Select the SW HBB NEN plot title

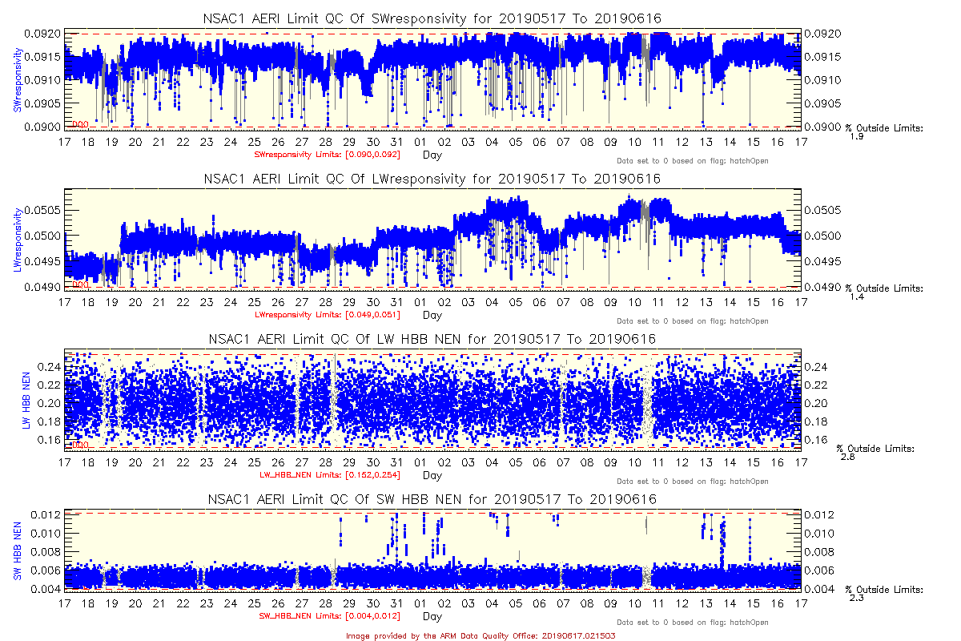pos(432,499)
